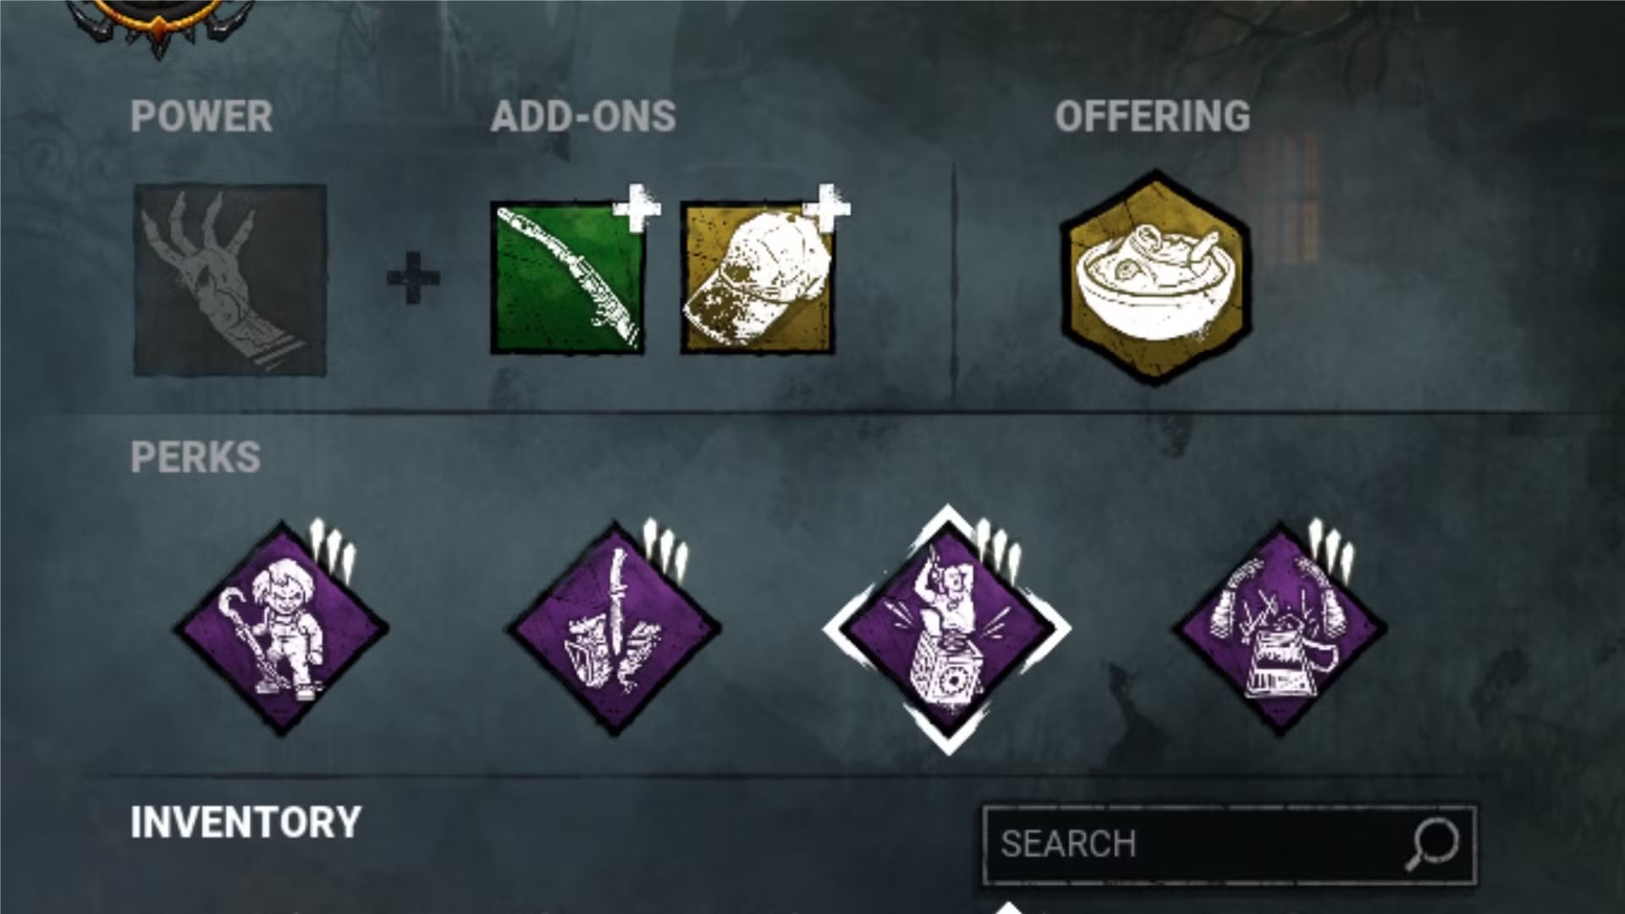
Task: Click the white triangle marker under Search
Action: point(1008,907)
